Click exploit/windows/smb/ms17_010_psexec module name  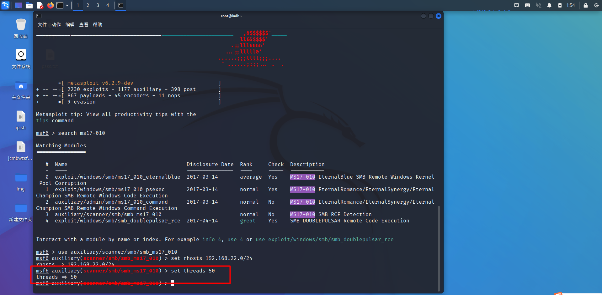click(110, 190)
